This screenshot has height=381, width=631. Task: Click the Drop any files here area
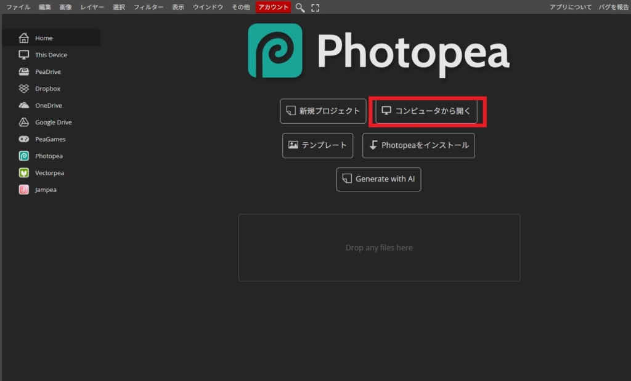pos(379,247)
